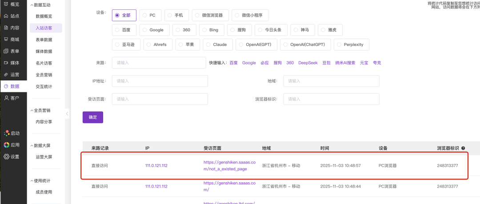Click the 运营 operations icon
The width and height of the screenshot is (480, 204).
(x=6, y=74)
